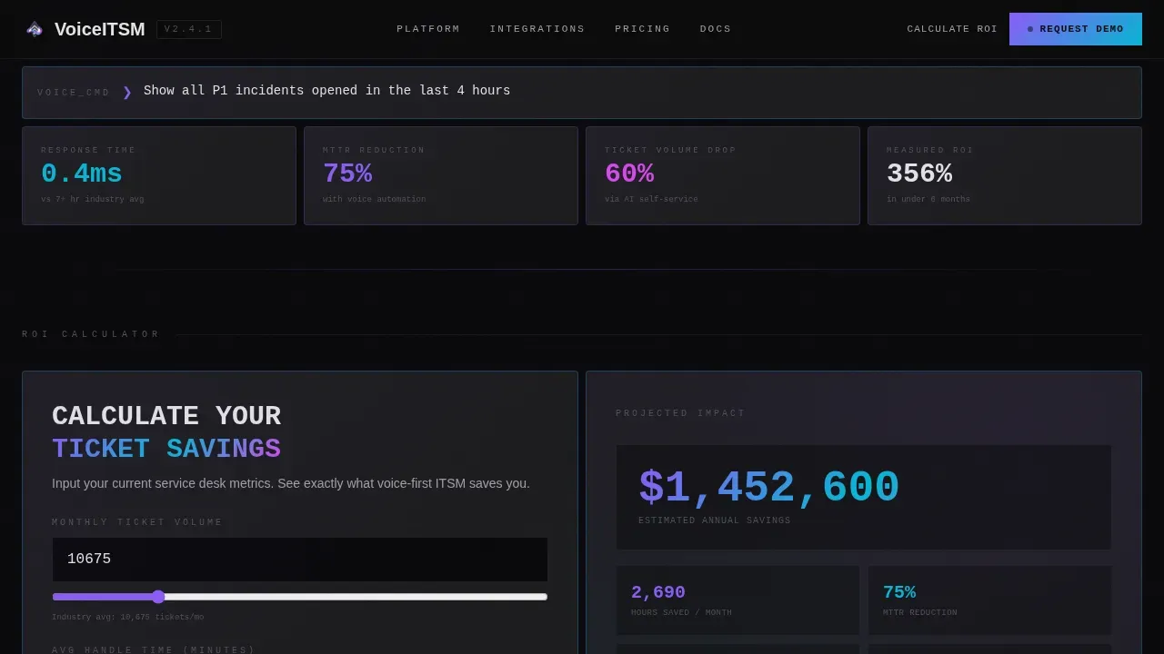The image size is (1164, 654).
Task: Click the ticket volume slider handle
Action: [158, 597]
